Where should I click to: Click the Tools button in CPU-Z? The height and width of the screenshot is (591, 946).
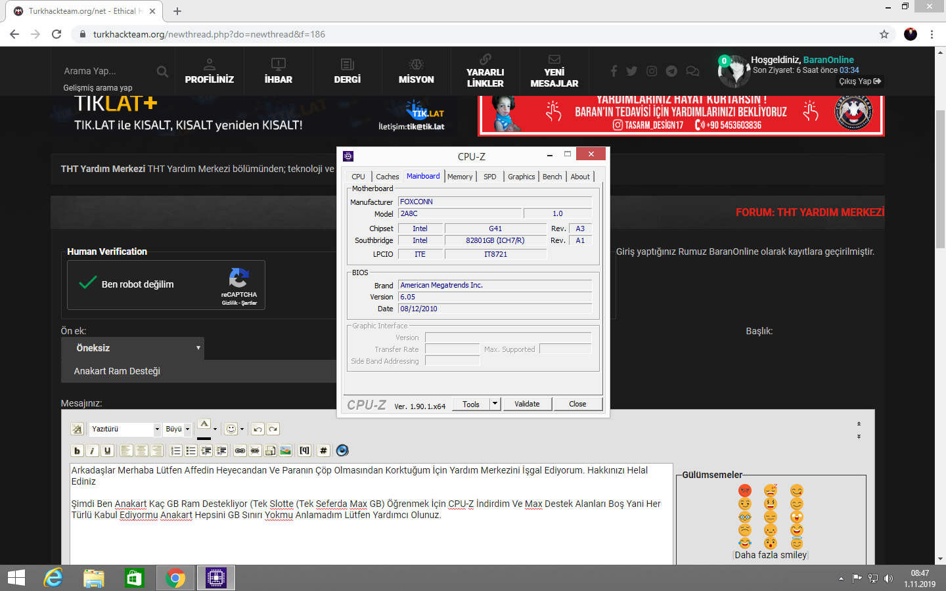pyautogui.click(x=471, y=404)
